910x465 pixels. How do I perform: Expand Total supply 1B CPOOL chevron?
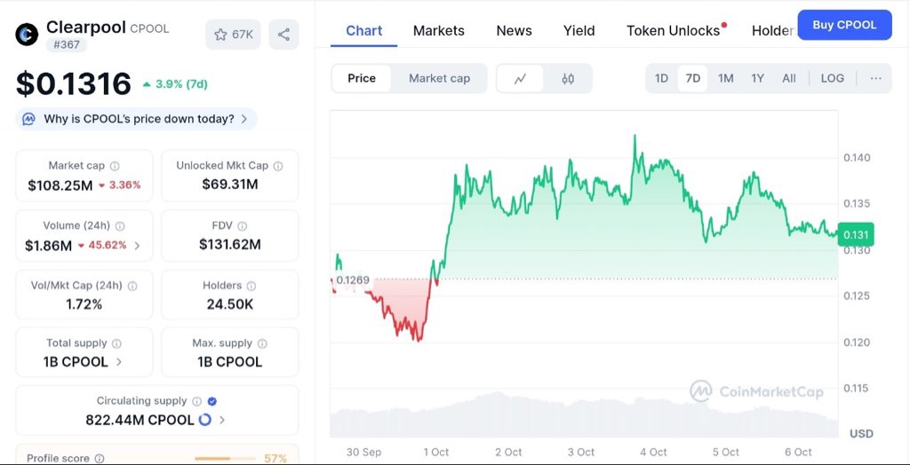pos(119,362)
